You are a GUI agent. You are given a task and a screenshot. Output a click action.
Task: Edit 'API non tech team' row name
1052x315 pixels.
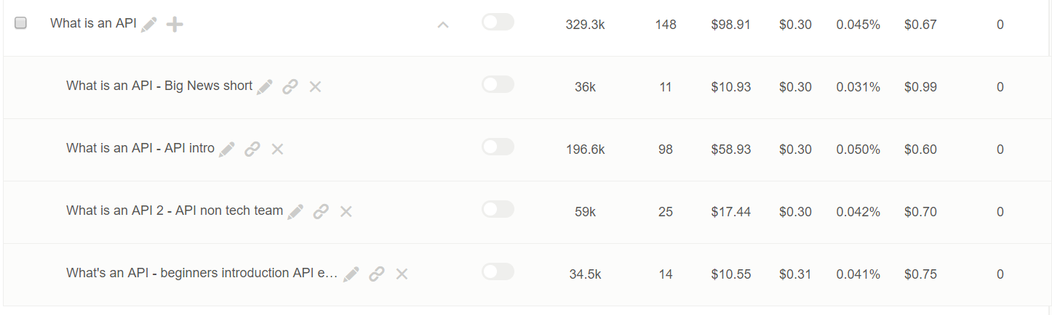coord(295,212)
